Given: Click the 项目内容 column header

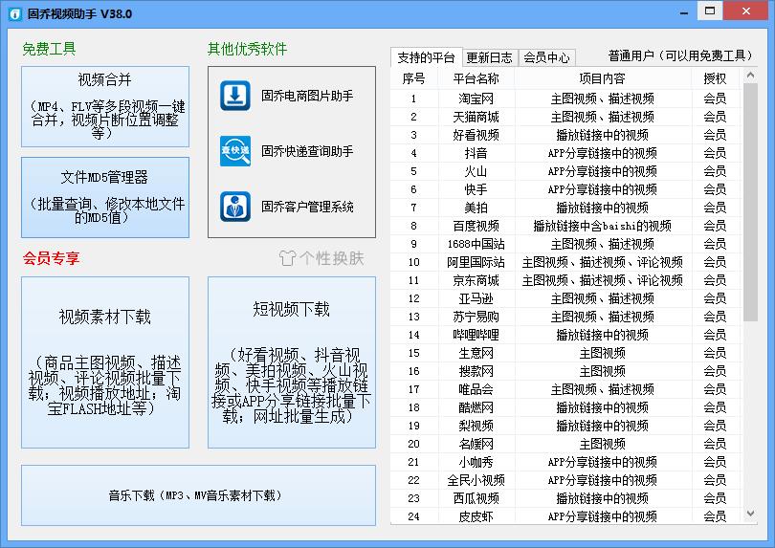Looking at the screenshot, I should [x=603, y=78].
